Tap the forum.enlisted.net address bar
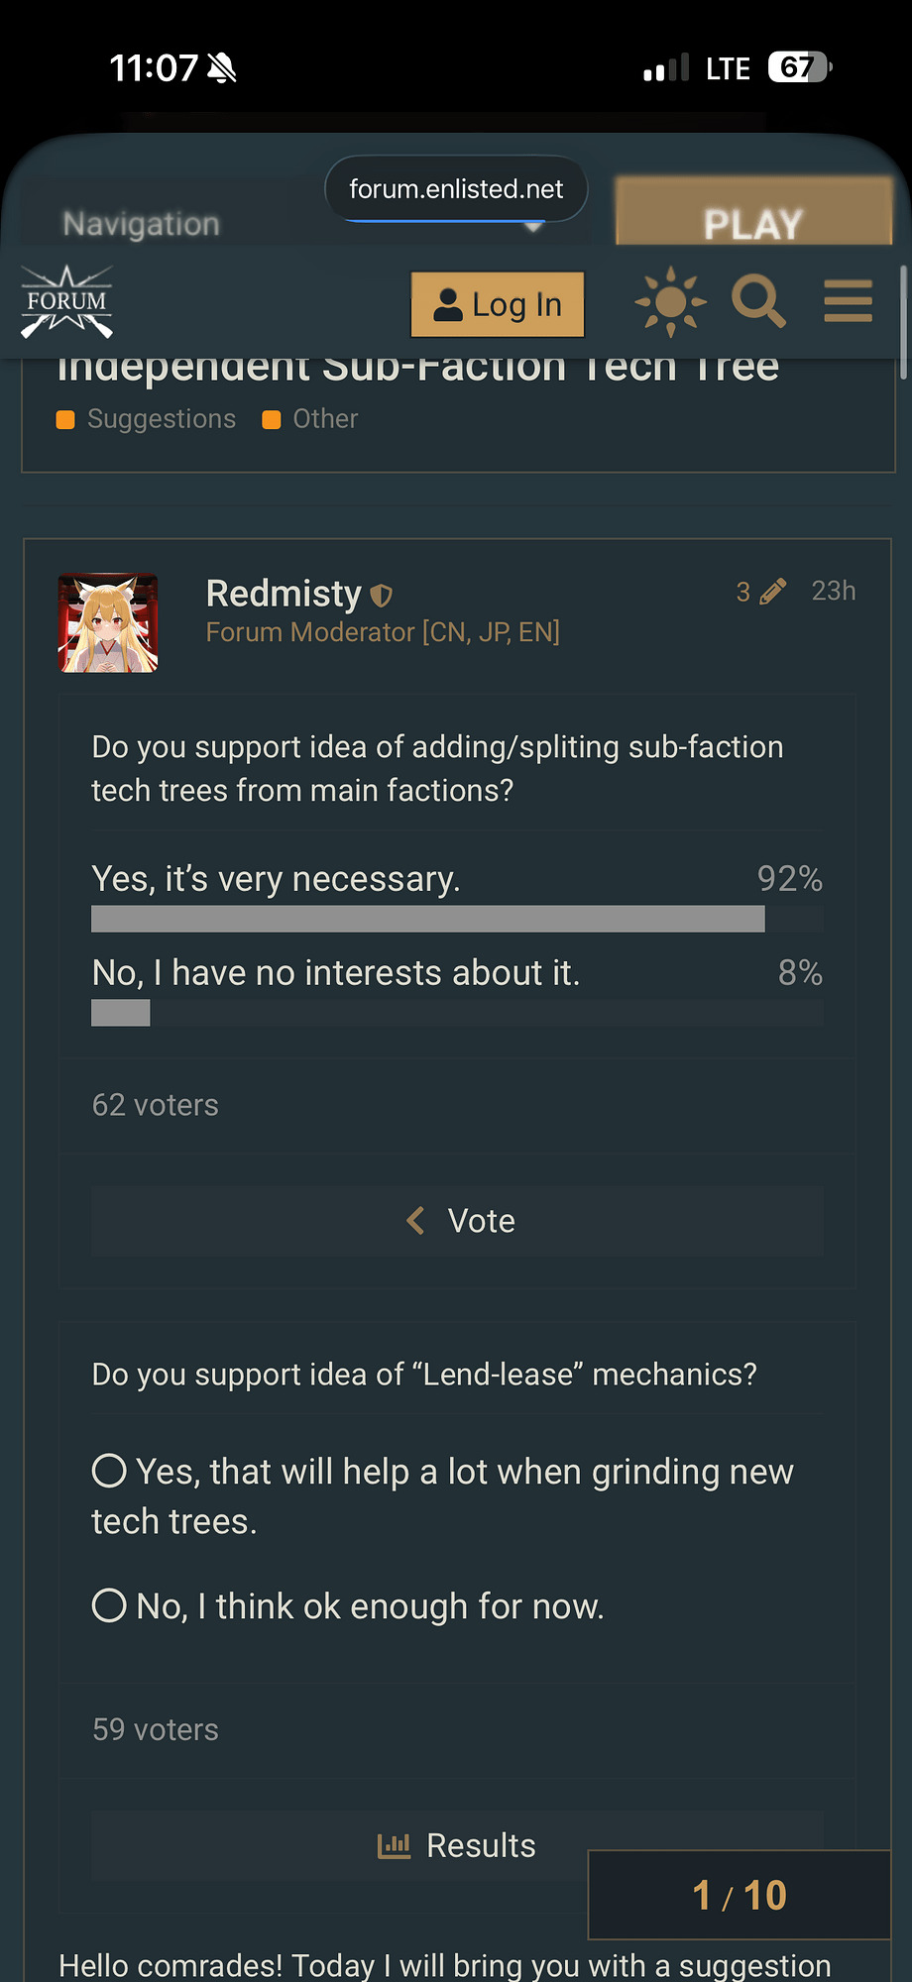912x1982 pixels. point(456,188)
